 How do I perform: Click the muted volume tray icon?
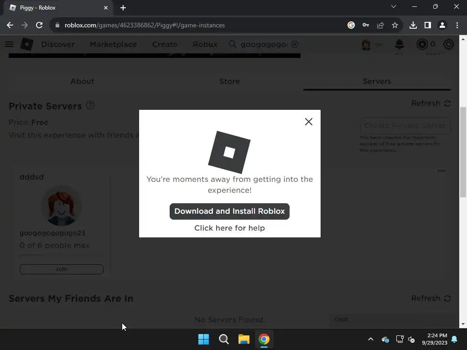click(x=412, y=339)
